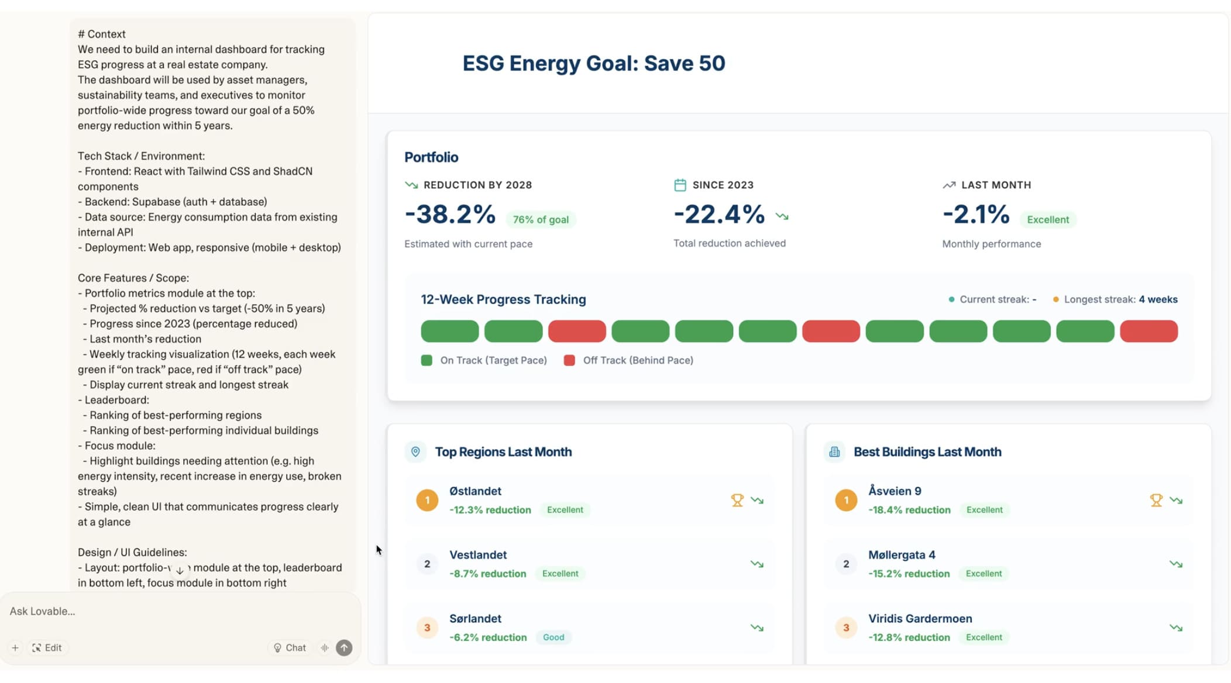Click rank 3 badge for Viridis Gardermoen
This screenshot has width=1231, height=683.
click(846, 627)
